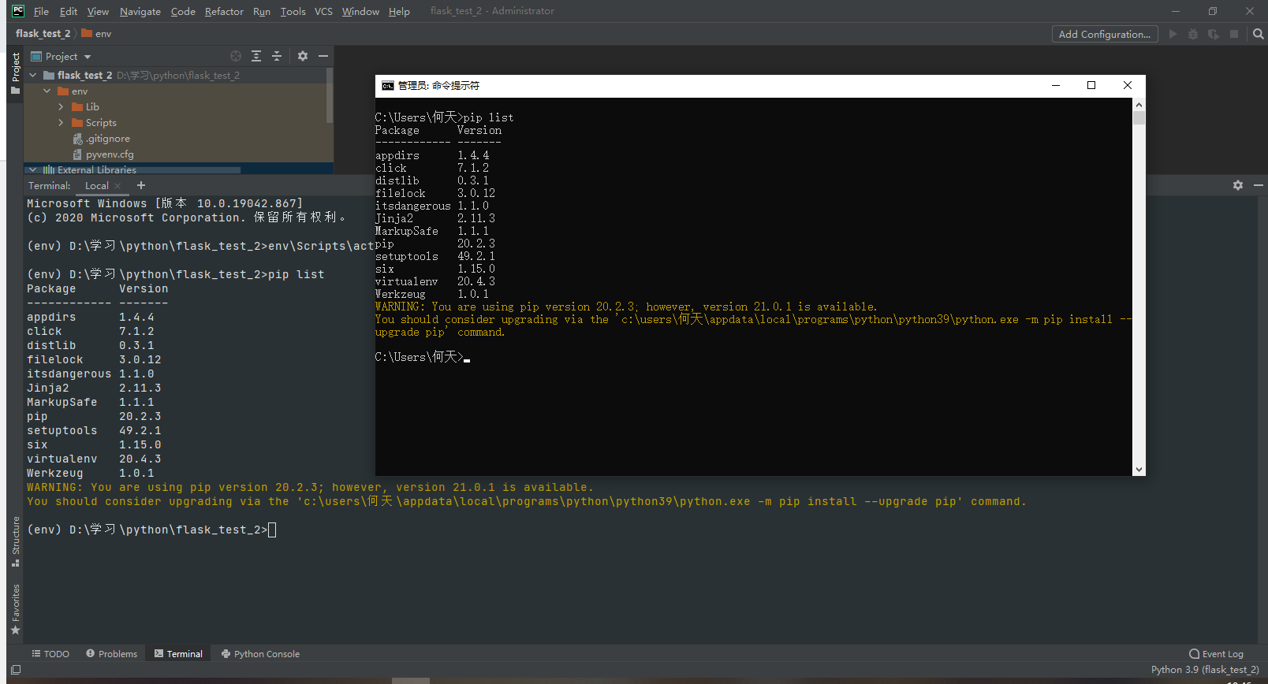
Task: Close the Local terminal tab
Action: (117, 186)
